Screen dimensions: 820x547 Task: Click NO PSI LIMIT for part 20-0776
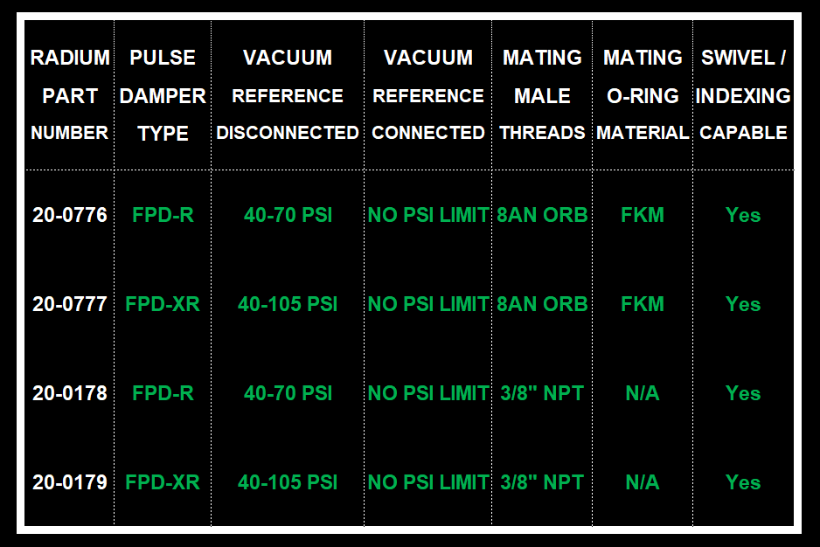(x=428, y=215)
